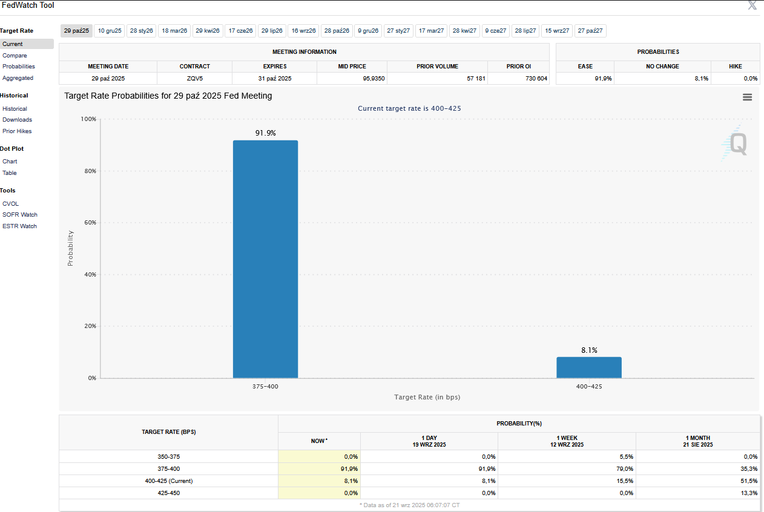Image resolution: width=764 pixels, height=512 pixels.
Task: Open SOFR Watch tool
Action: 20,215
